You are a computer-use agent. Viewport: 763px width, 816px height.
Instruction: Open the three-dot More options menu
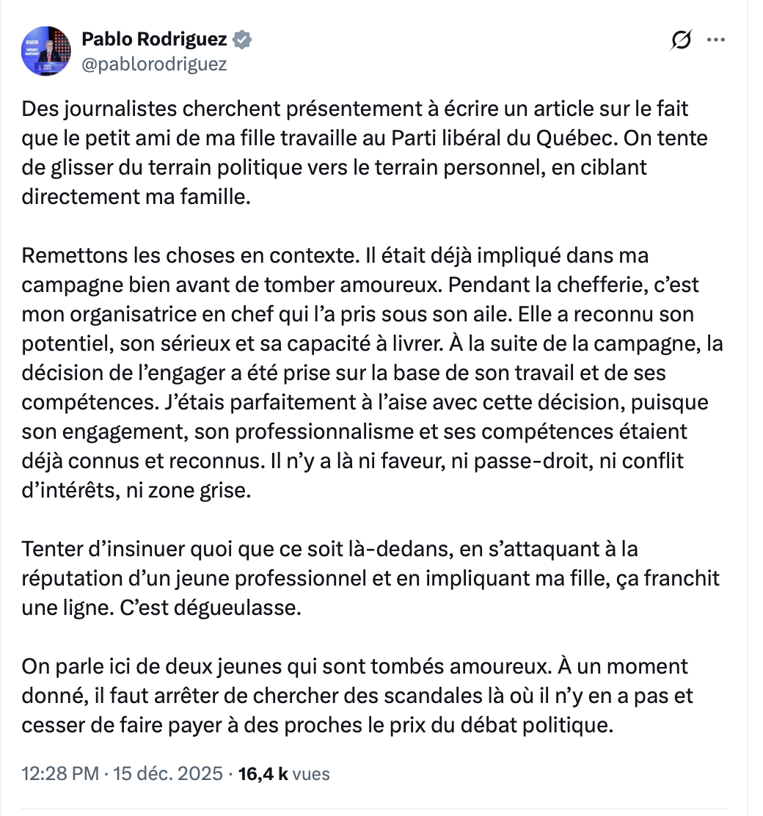tap(715, 40)
